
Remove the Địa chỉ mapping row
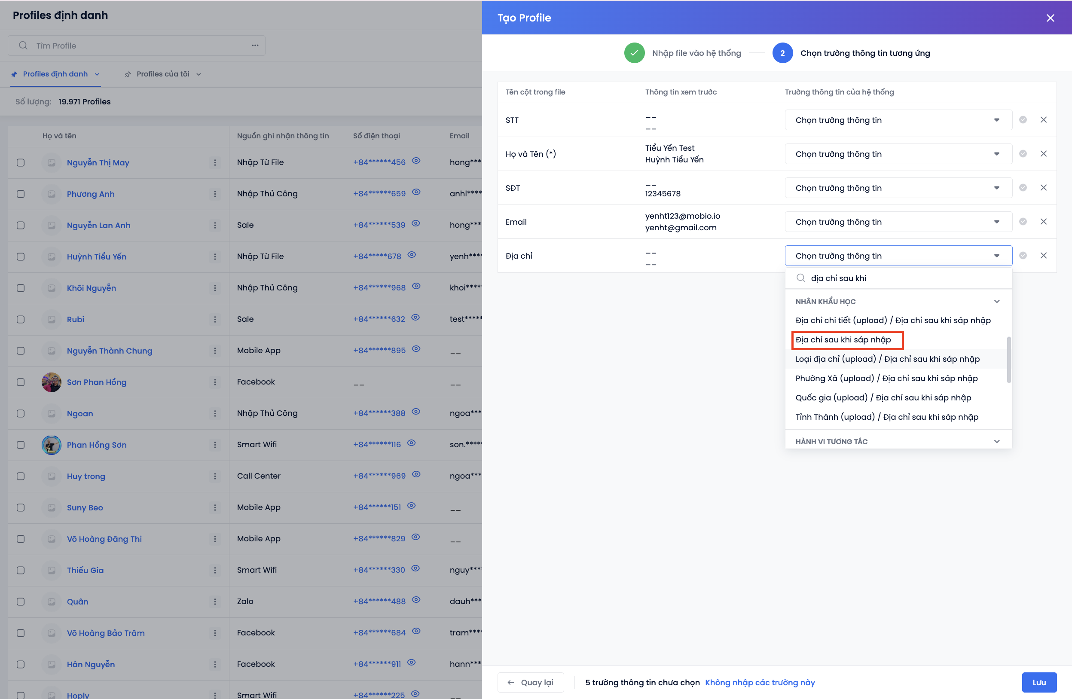(x=1043, y=255)
